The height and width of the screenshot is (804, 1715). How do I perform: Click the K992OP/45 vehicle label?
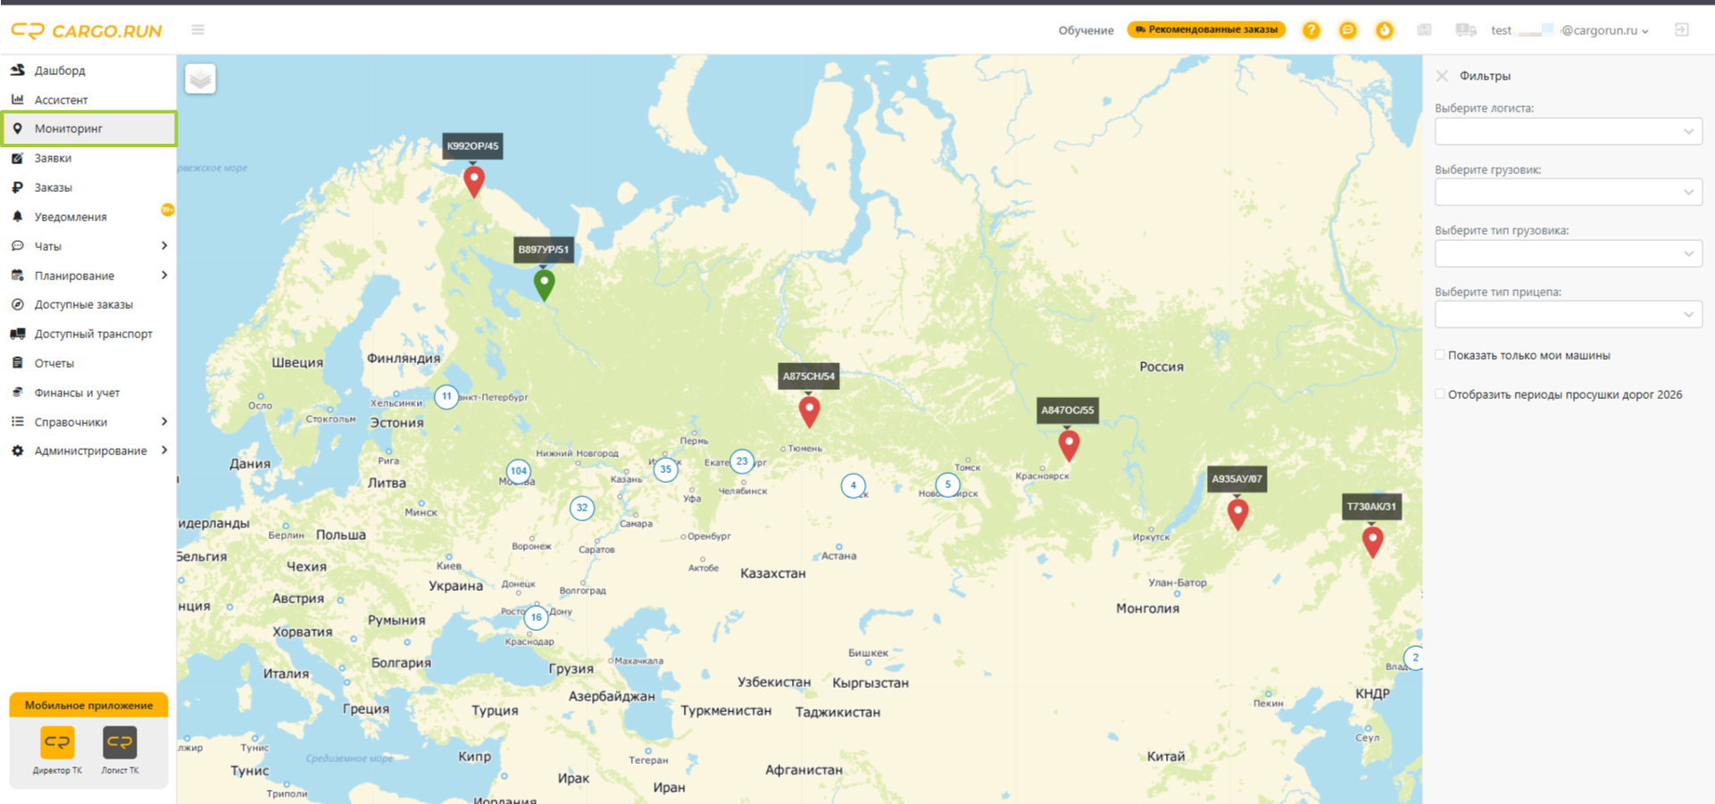pos(472,146)
